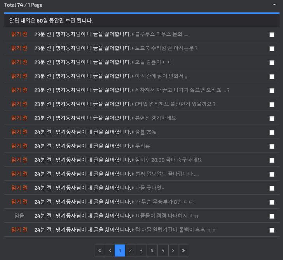Click 댕기동자 username in 우리흥 row

click(66, 146)
